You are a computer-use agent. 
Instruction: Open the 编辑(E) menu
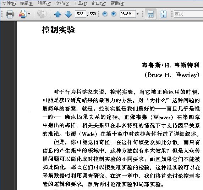[x=27, y=3]
